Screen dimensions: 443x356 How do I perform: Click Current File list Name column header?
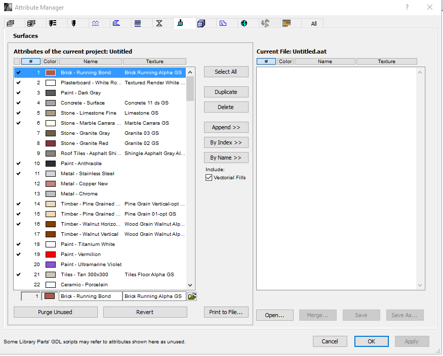point(325,62)
